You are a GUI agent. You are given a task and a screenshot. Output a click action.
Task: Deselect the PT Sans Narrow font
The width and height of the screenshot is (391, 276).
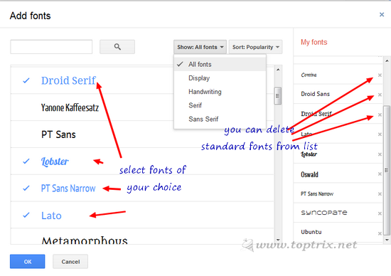click(142, 189)
